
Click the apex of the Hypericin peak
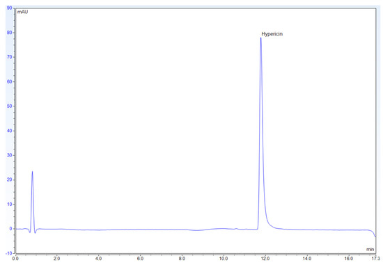[x=260, y=38]
